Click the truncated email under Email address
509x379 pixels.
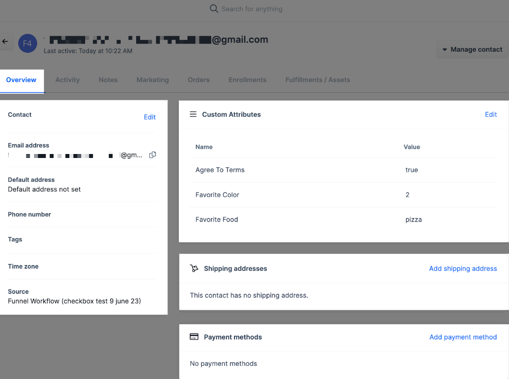tap(75, 155)
